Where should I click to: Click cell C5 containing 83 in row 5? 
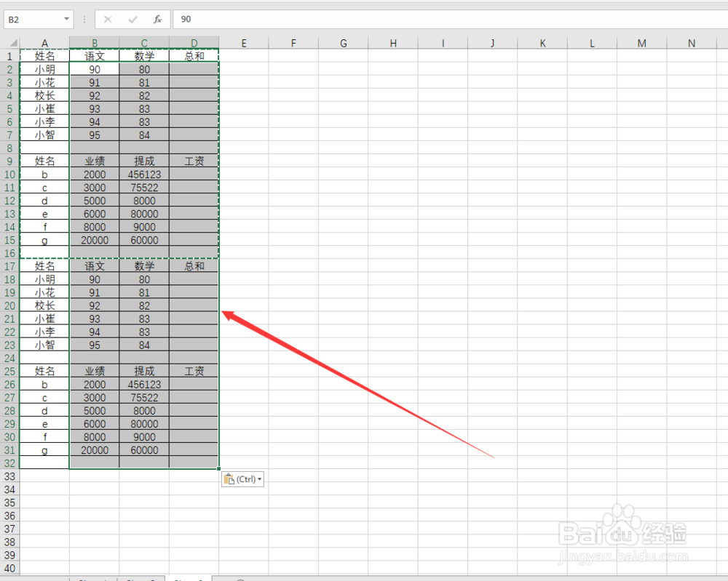pyautogui.click(x=144, y=109)
